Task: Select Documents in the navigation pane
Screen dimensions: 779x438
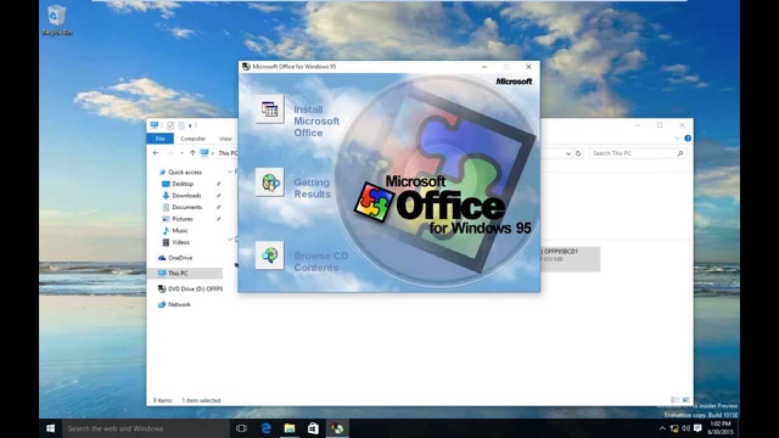Action: [x=187, y=207]
